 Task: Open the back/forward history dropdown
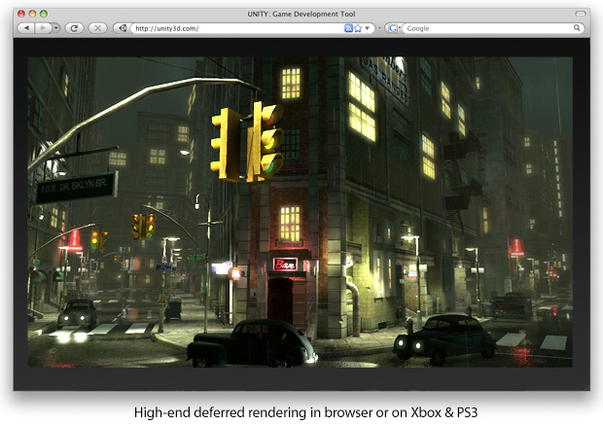(x=55, y=28)
